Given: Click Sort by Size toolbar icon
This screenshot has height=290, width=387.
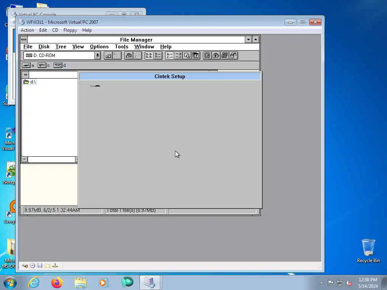Looking at the screenshot, I should pos(187,56).
